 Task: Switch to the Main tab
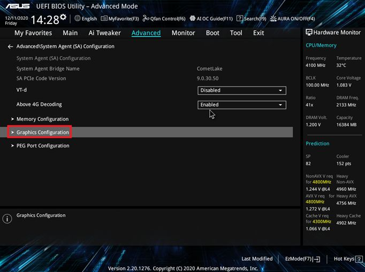(x=70, y=33)
